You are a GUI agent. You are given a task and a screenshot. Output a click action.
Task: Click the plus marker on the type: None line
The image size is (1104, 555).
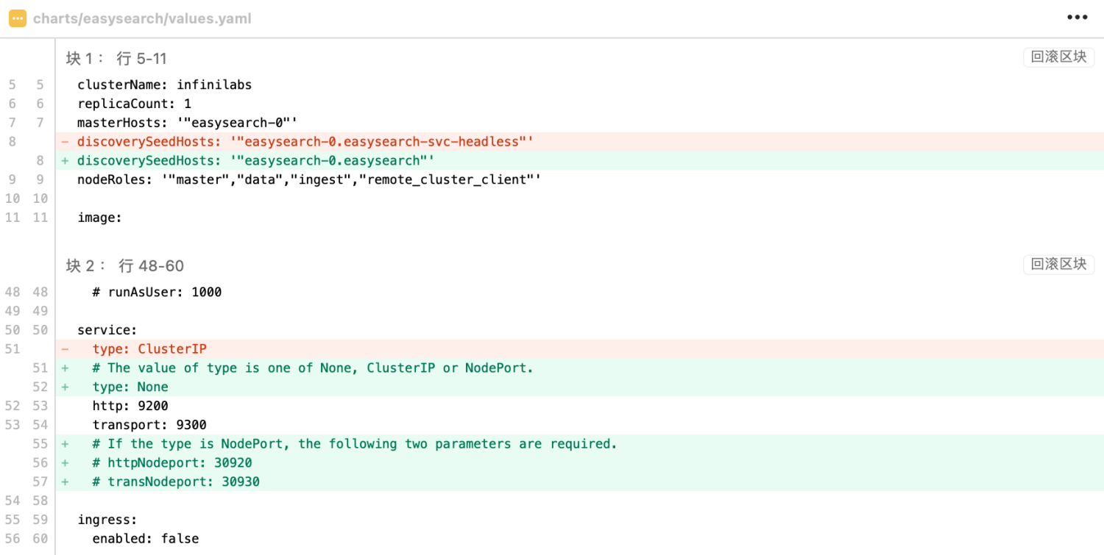tap(65, 387)
